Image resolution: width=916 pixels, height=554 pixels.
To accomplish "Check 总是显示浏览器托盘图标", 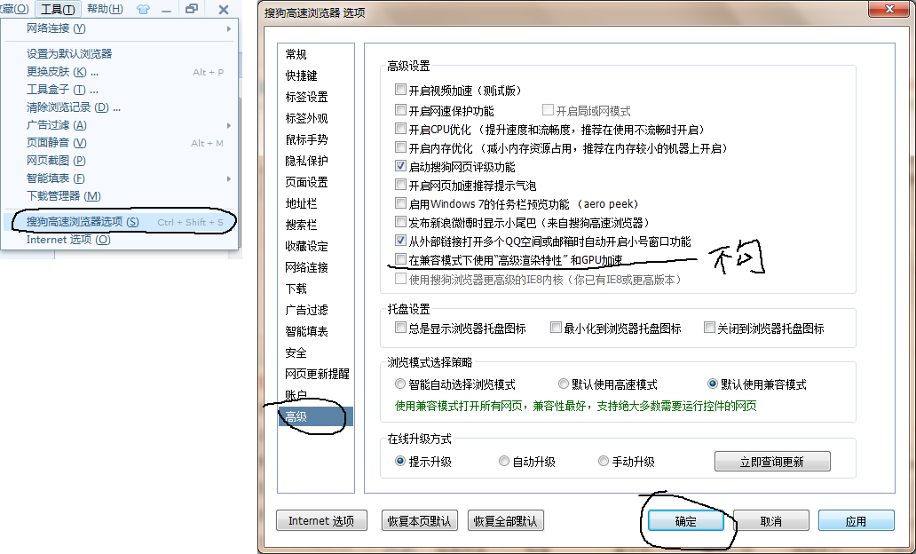I will coord(400,328).
